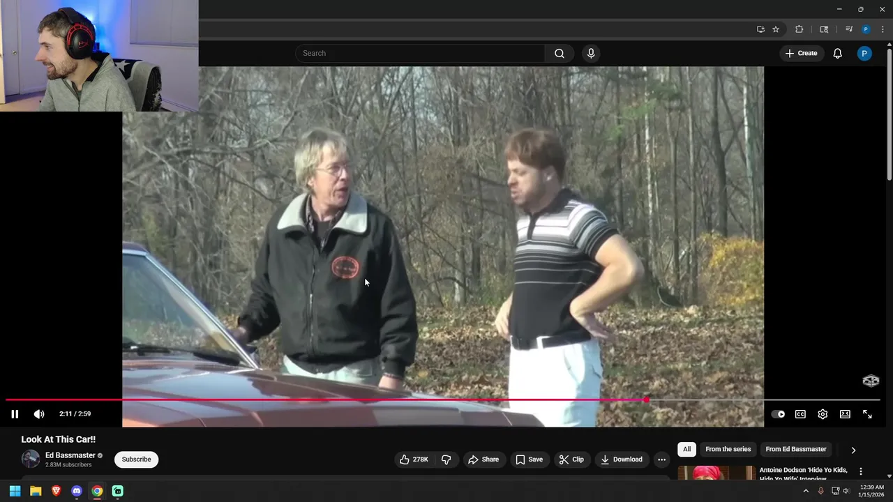Screen dimensions: 893x502
Task: Open video player settings gear
Action: [x=823, y=414]
